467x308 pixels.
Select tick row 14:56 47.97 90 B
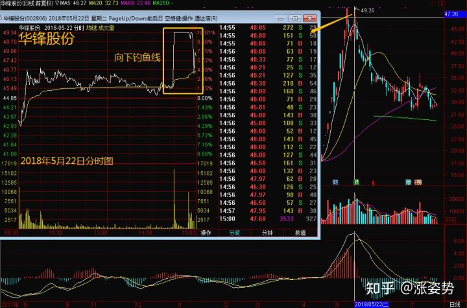coord(268,195)
